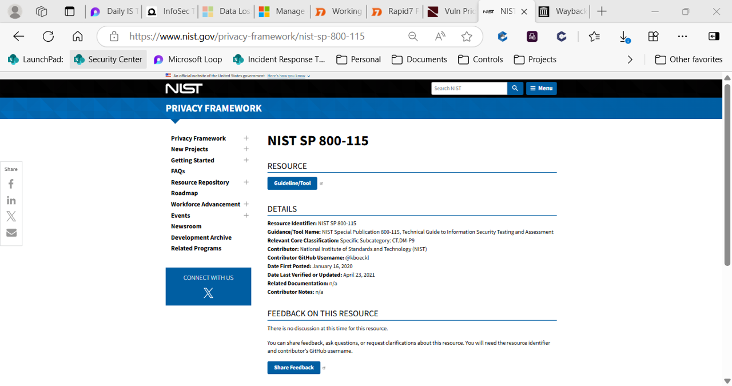The width and height of the screenshot is (732, 386).
Task: Open Incident Response bookmark
Action: pos(279,59)
